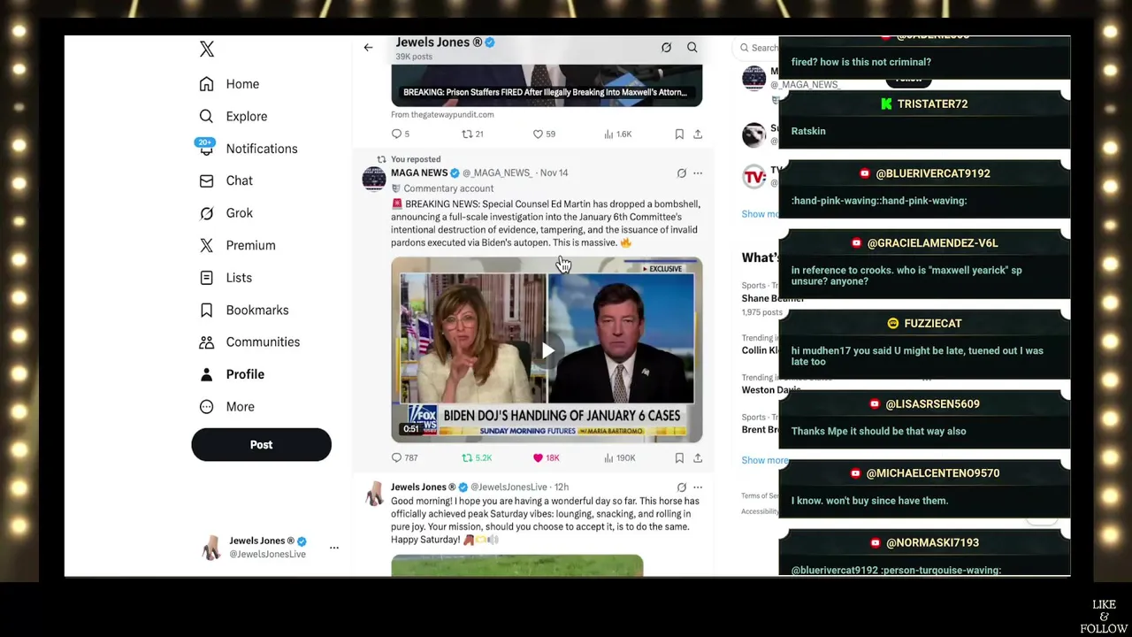Click the MAGA NEWS account name
The image size is (1132, 637).
(x=419, y=173)
